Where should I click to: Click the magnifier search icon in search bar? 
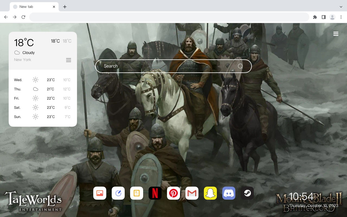(x=240, y=66)
